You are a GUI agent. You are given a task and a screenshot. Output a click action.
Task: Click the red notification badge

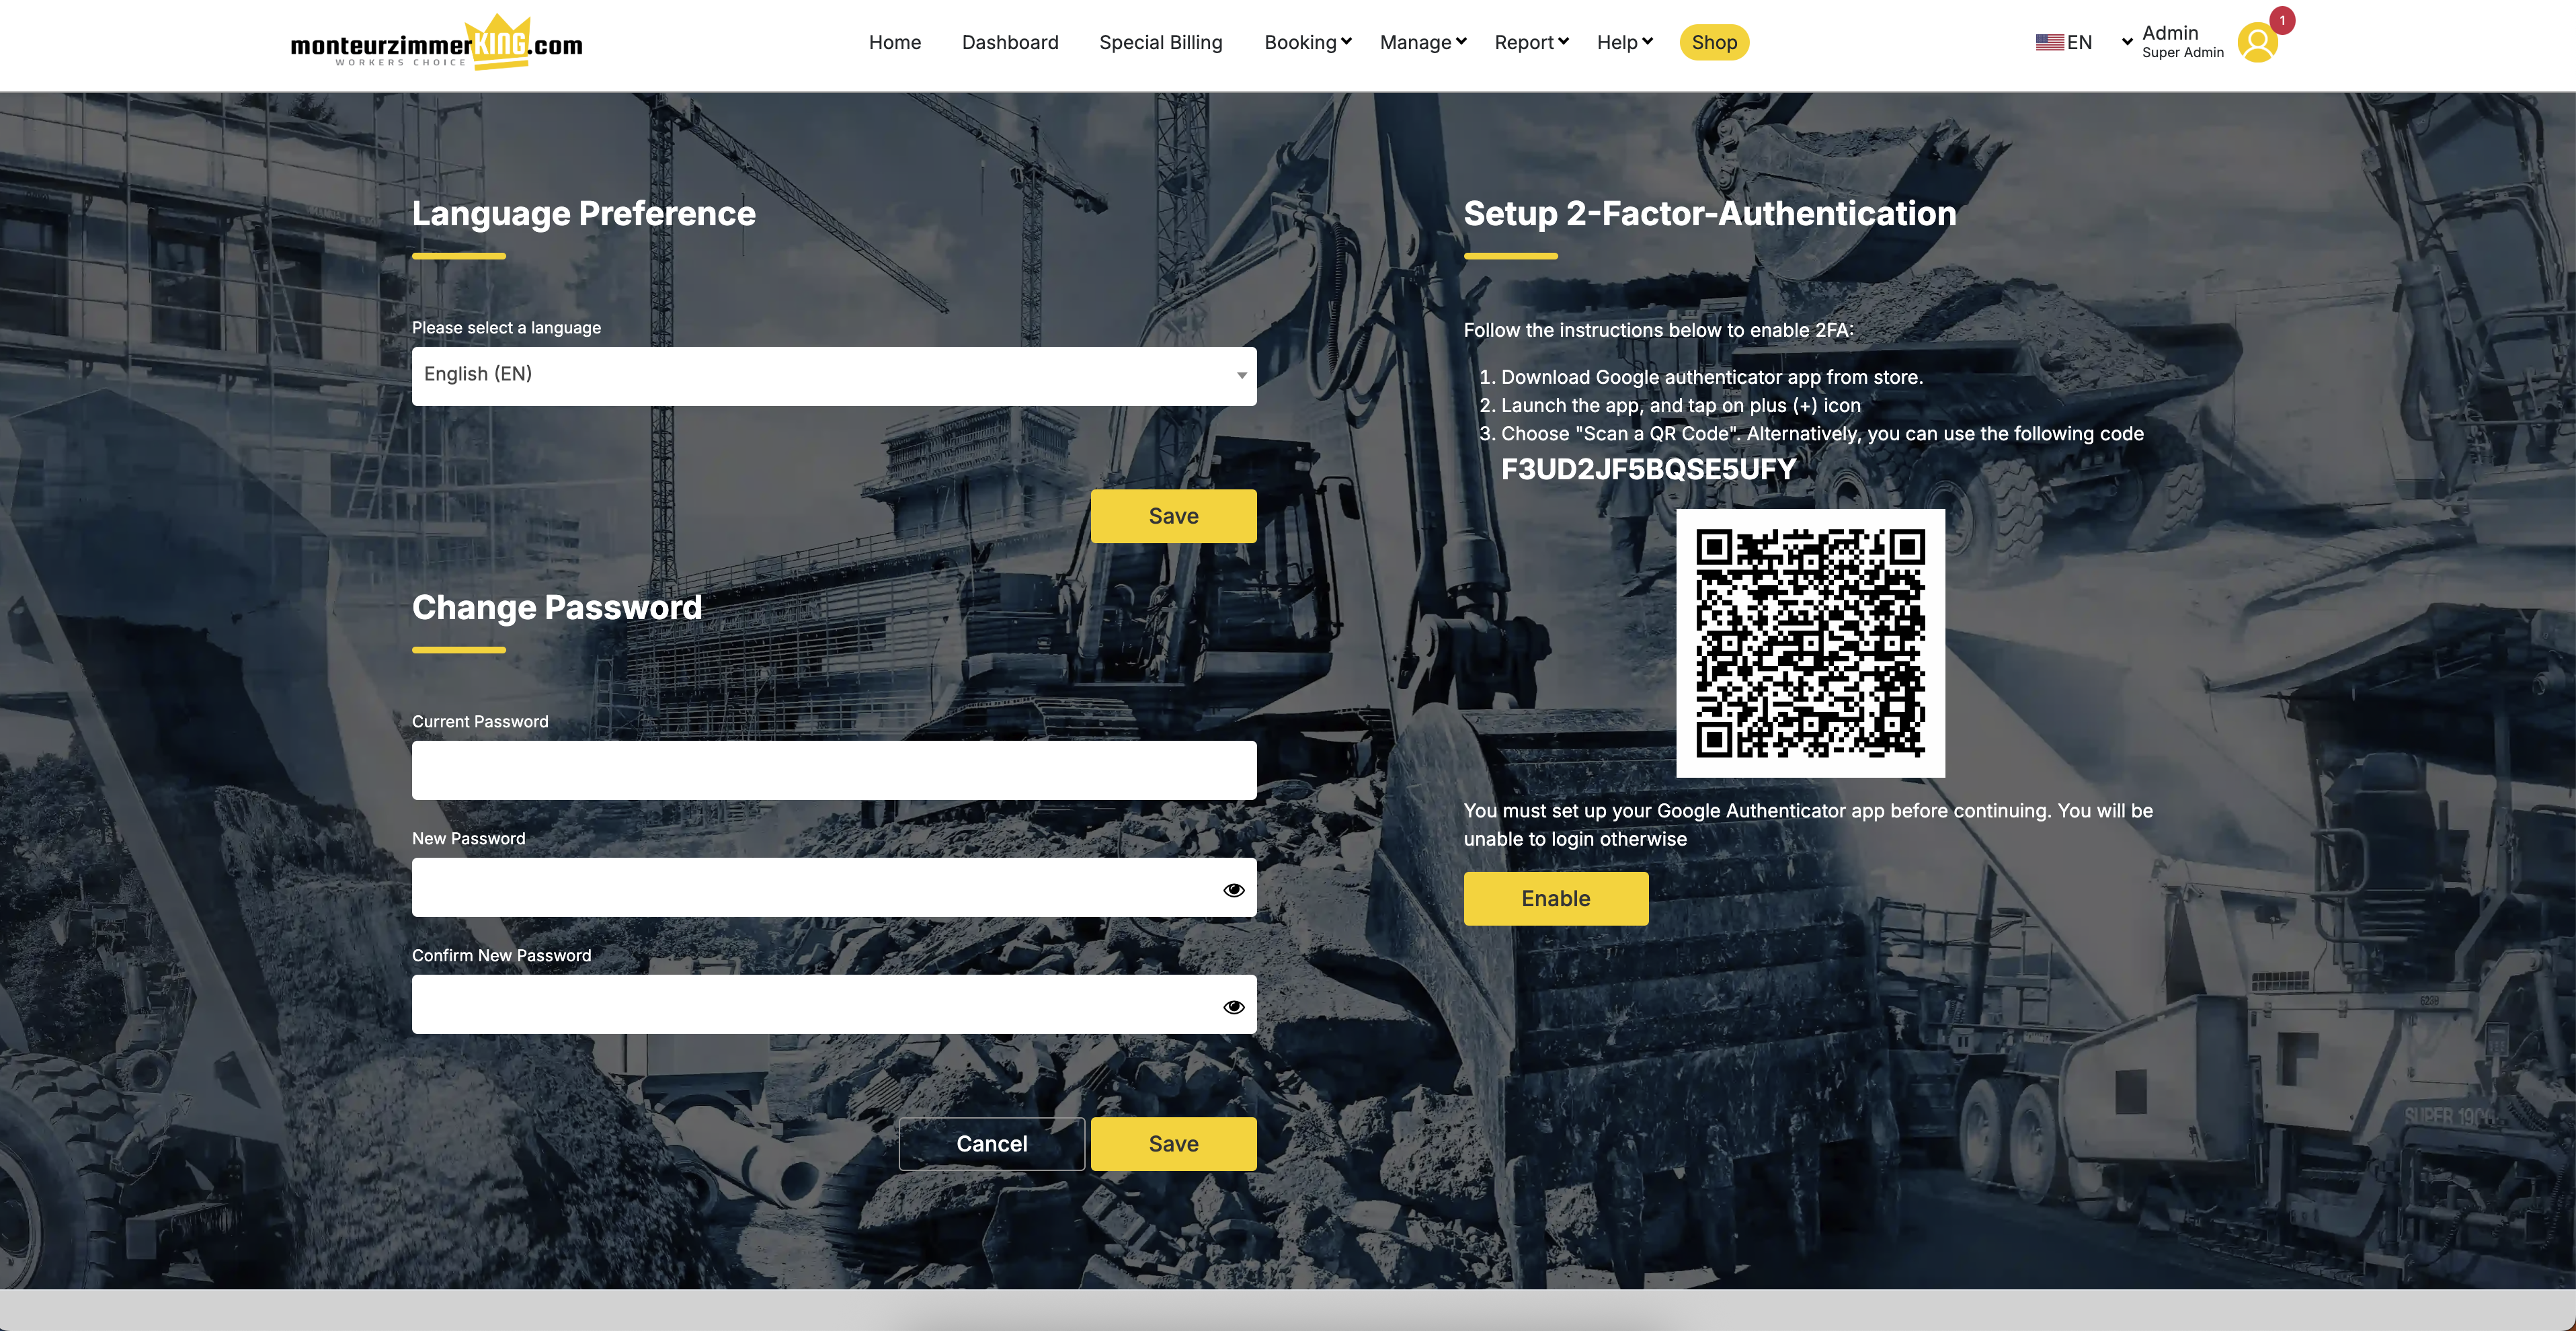pyautogui.click(x=2282, y=20)
